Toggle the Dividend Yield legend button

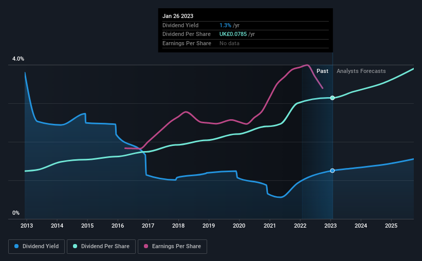36,247
